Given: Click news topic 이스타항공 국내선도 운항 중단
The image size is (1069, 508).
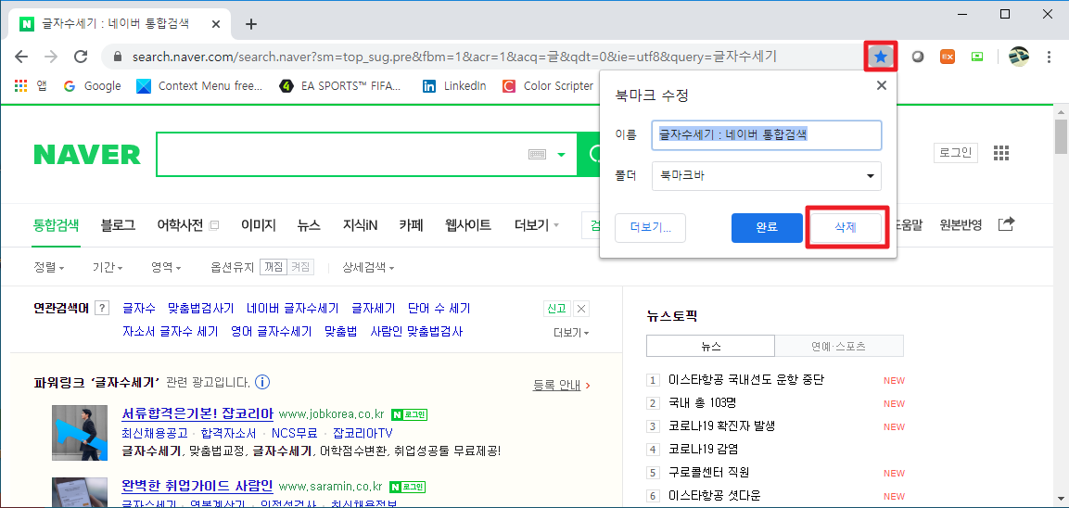Looking at the screenshot, I should (745, 380).
